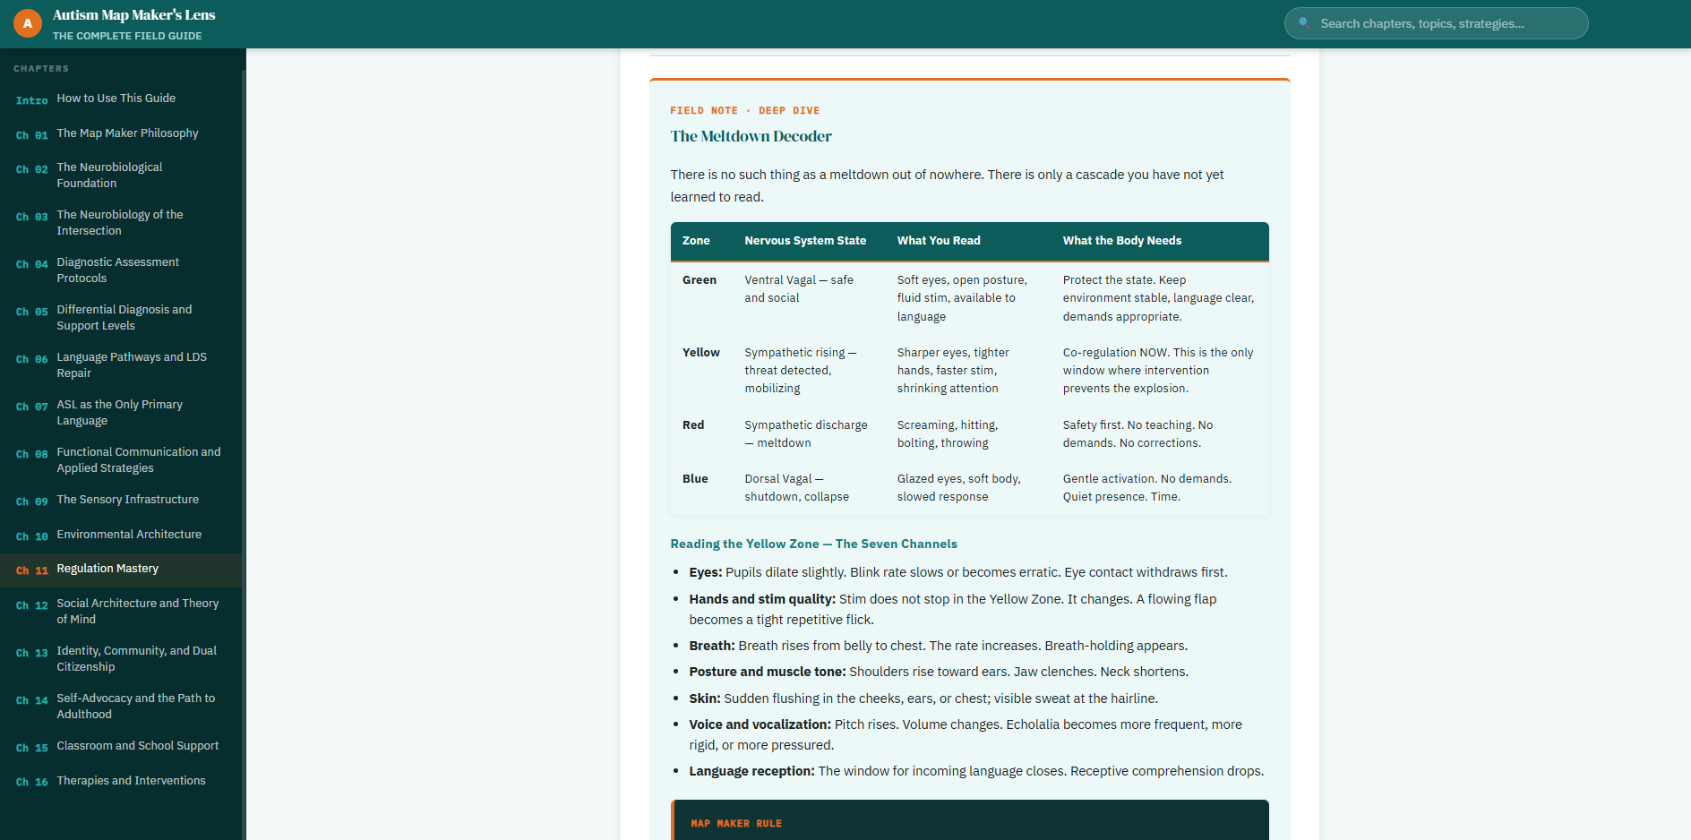The width and height of the screenshot is (1691, 840).
Task: Select the active Regulation Mastery chapter
Action: coord(121,570)
